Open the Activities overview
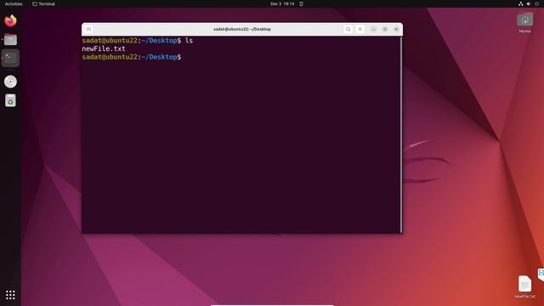This screenshot has height=306, width=544. pyautogui.click(x=14, y=3)
